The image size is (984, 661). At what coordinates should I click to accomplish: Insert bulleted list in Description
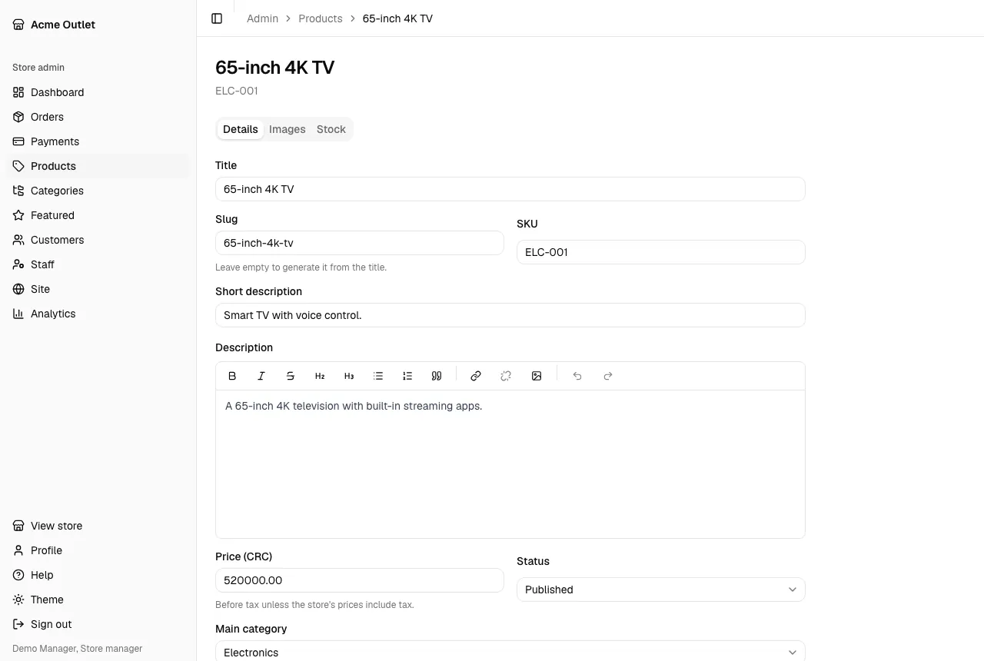click(378, 376)
